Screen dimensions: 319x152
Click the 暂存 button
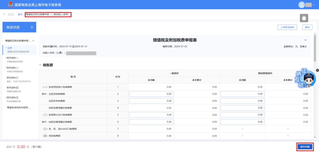pos(307,27)
